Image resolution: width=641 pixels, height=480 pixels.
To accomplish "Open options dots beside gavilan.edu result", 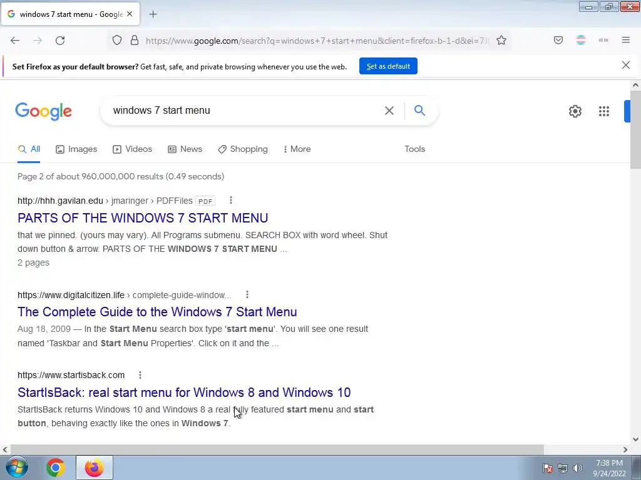I will [231, 200].
